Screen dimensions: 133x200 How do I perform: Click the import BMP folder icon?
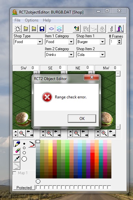(x=34, y=29)
